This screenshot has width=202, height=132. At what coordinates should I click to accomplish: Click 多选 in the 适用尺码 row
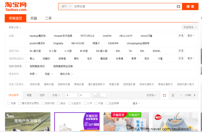(x=181, y=51)
